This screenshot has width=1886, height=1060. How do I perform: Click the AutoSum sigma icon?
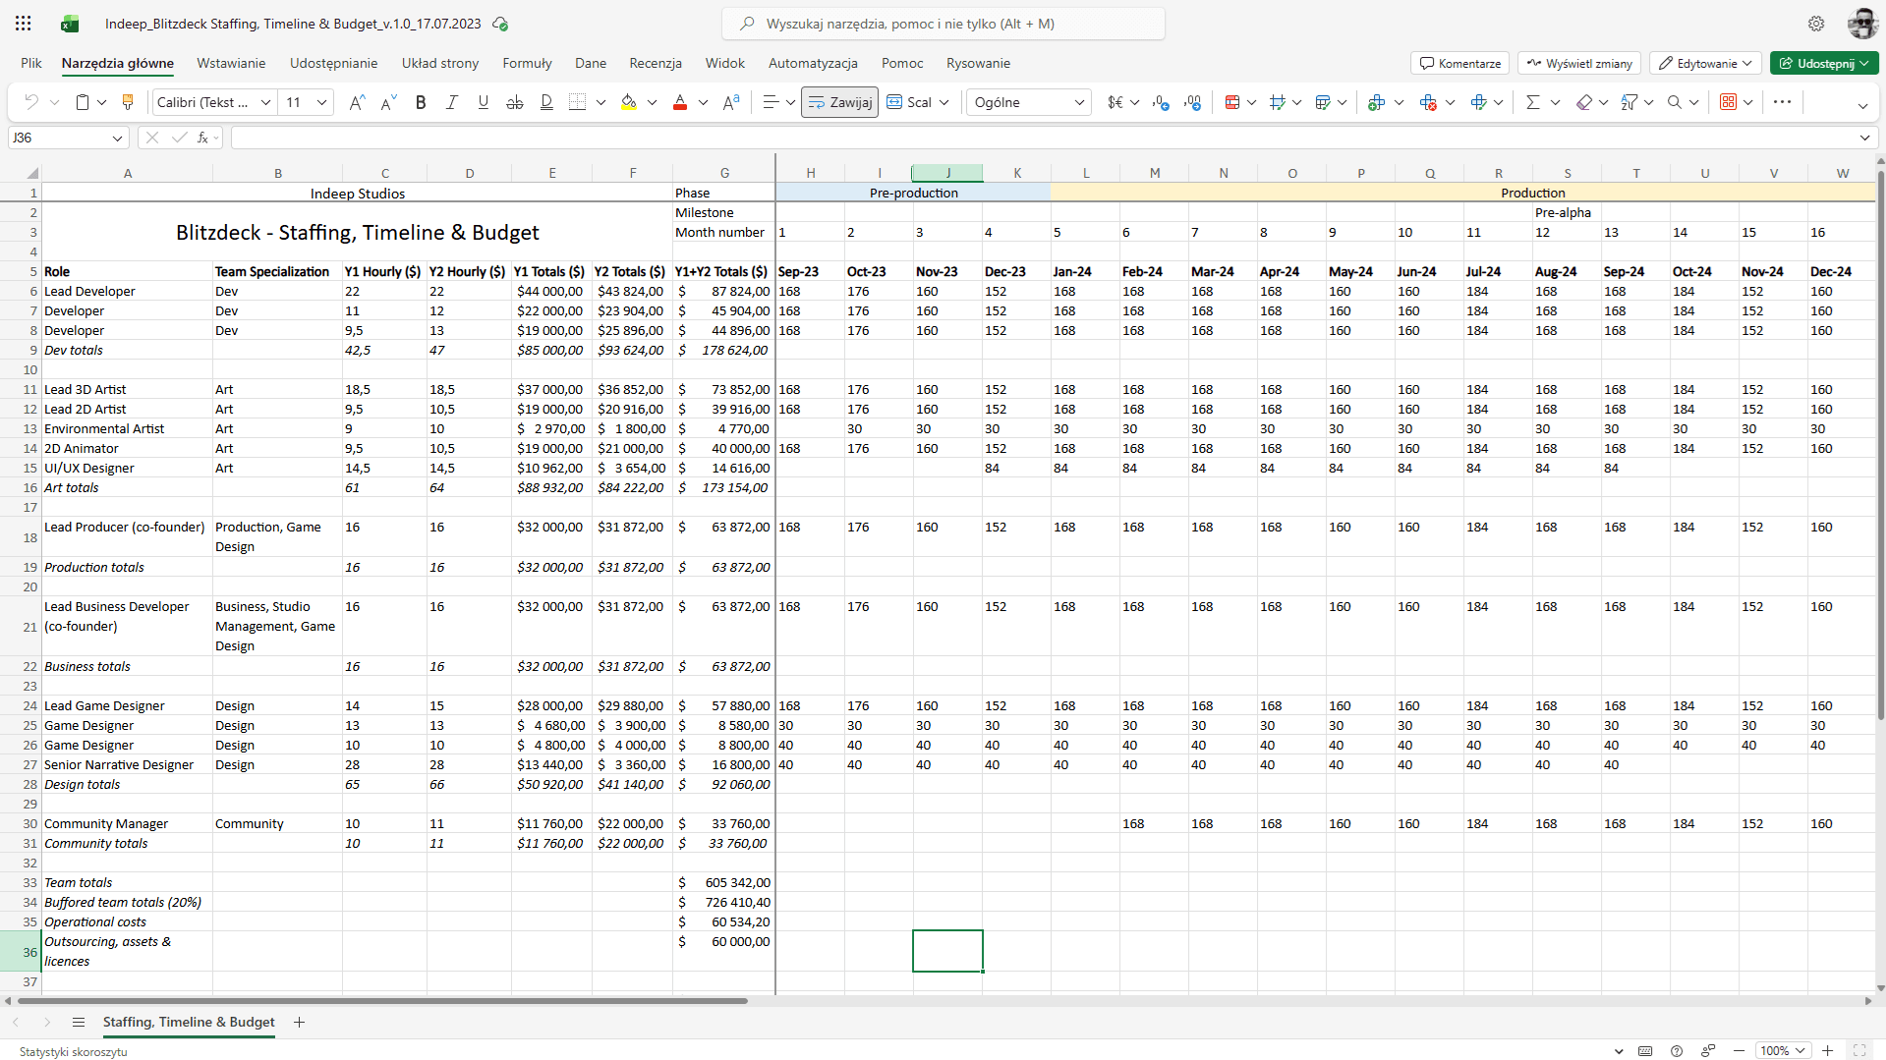(x=1532, y=102)
